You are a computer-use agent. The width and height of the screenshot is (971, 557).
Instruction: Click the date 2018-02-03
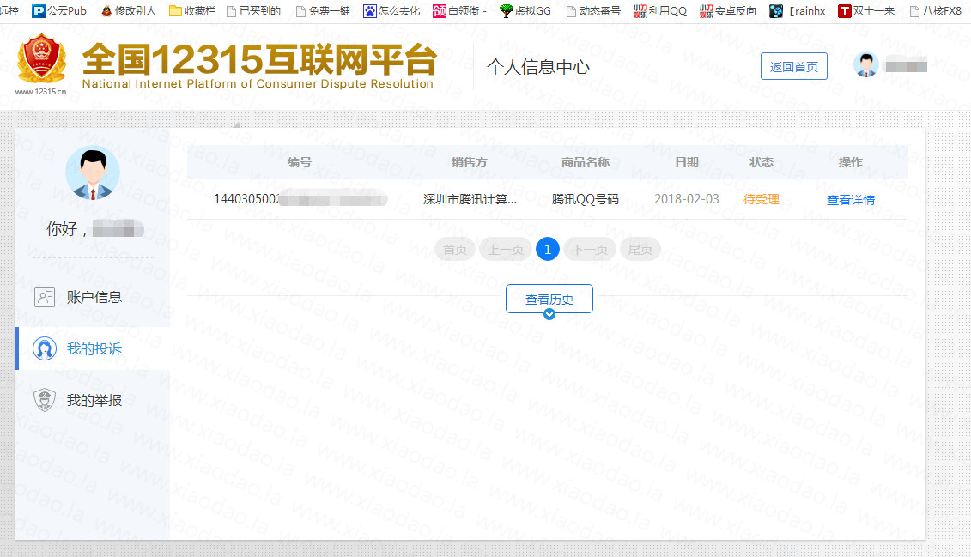click(687, 199)
